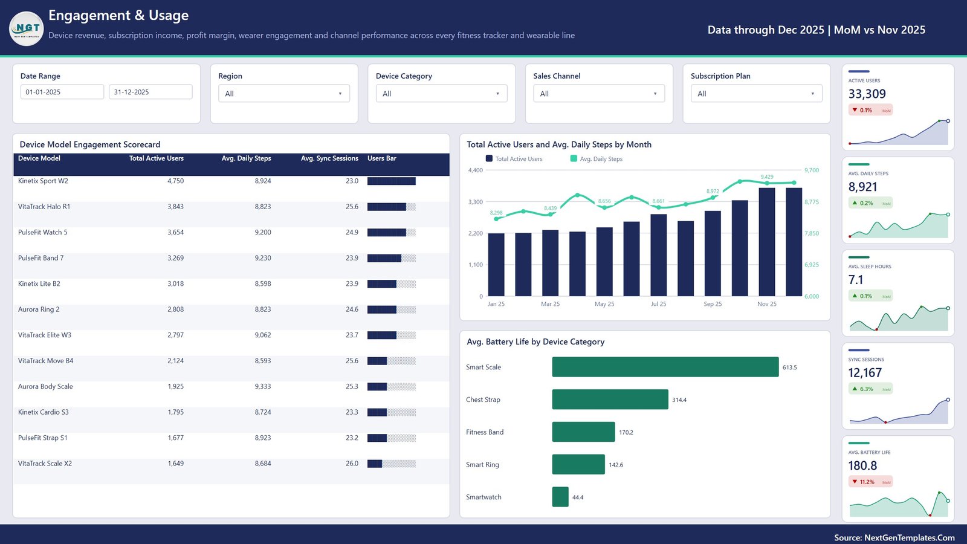This screenshot has height=544, width=967.
Task: Click the Sync Sessions sparkline chart
Action: (x=899, y=412)
